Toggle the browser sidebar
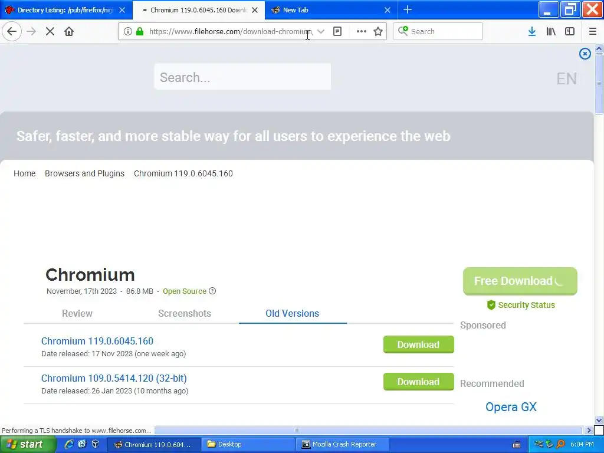Screen dimensions: 604x453 pos(570,32)
